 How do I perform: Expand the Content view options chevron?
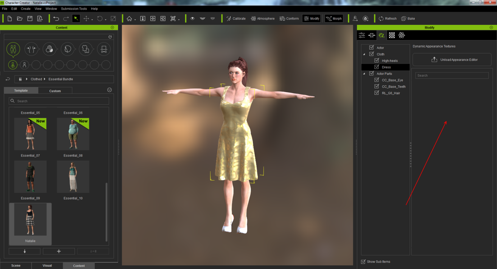(109, 90)
